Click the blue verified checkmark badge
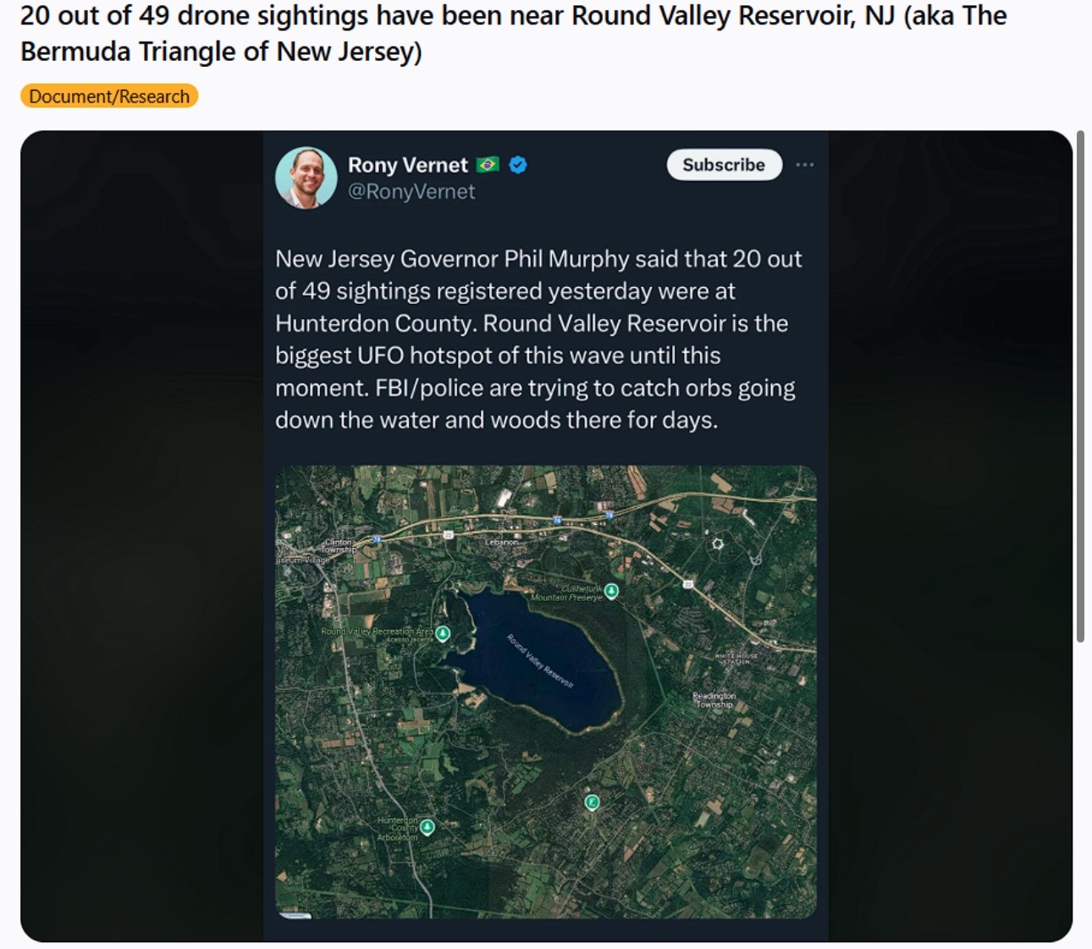The image size is (1092, 949). [518, 165]
